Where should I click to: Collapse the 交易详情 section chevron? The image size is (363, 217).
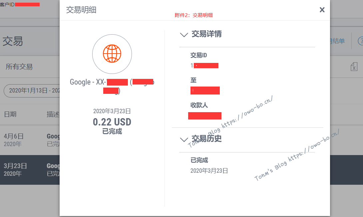pos(184,34)
